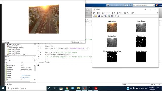The height and width of the screenshot is (91, 162).
Task: Click Workspace scroll up arrow
Action: click(x=35, y=65)
